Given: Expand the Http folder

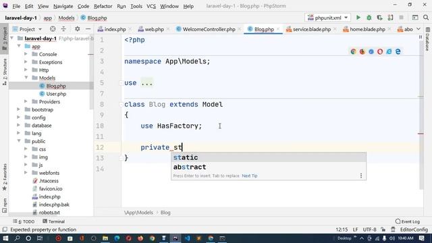Looking at the screenshot, I should point(26,70).
